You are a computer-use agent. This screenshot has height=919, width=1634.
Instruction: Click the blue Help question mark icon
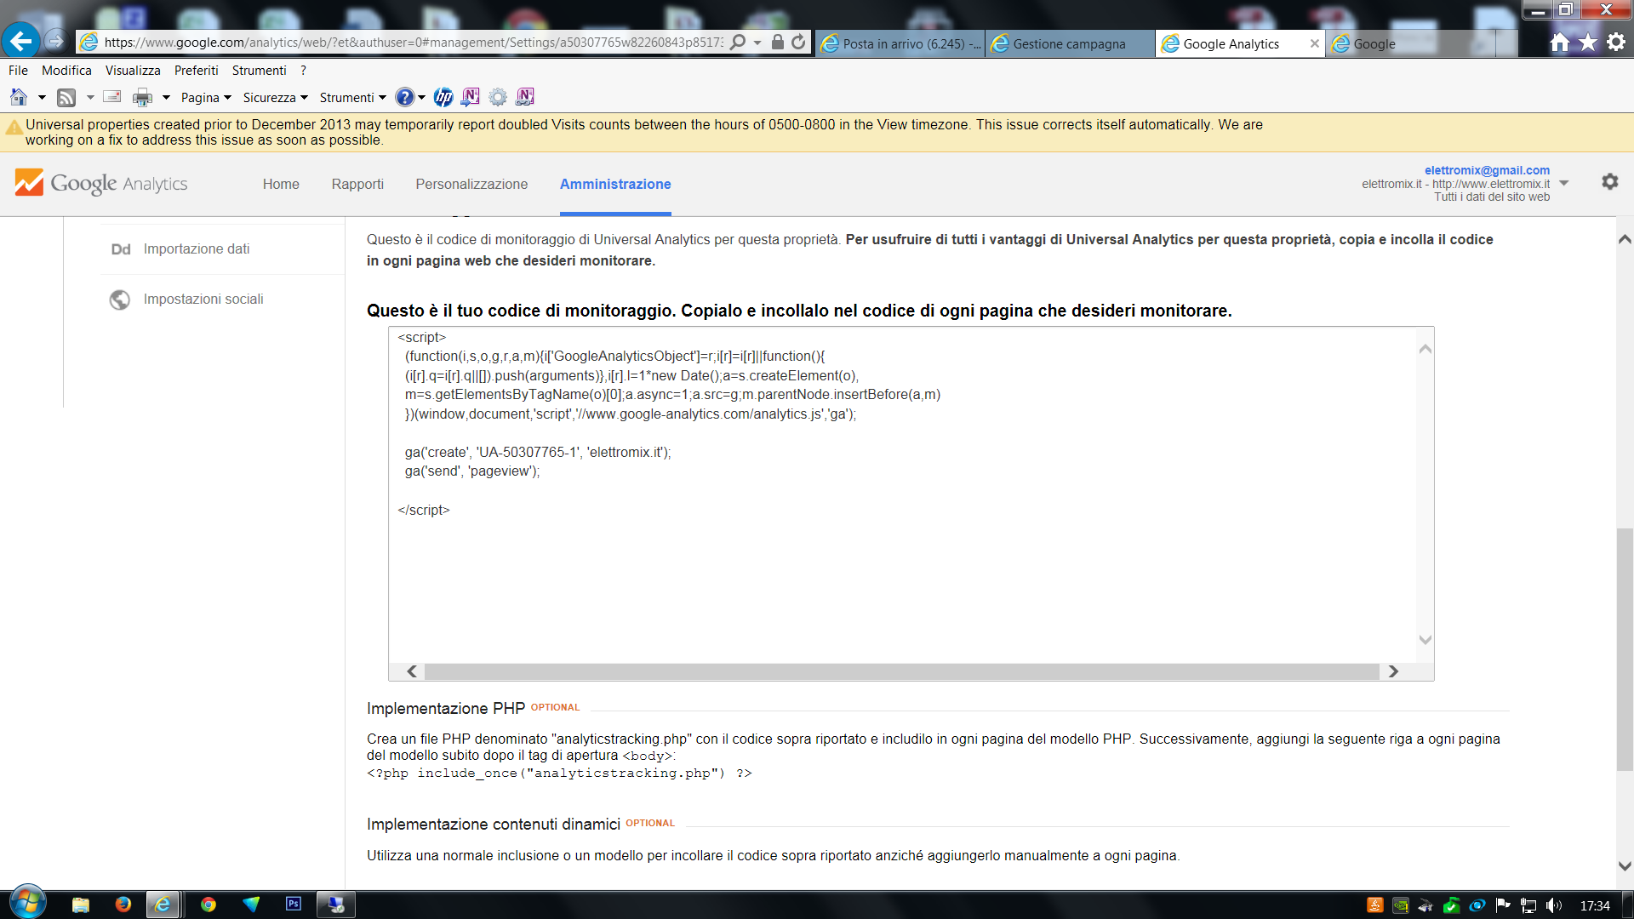(x=405, y=97)
